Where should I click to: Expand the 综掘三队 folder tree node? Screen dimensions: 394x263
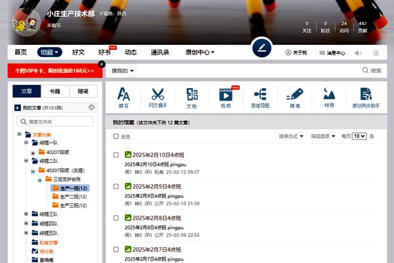[26, 214]
